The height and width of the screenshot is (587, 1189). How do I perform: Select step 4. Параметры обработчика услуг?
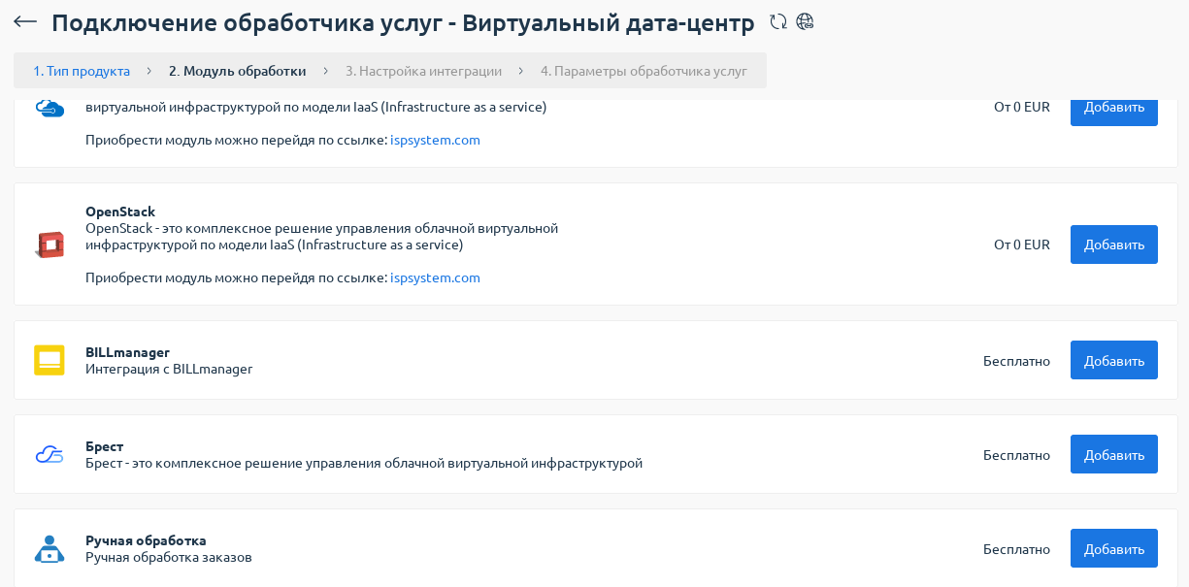644,71
